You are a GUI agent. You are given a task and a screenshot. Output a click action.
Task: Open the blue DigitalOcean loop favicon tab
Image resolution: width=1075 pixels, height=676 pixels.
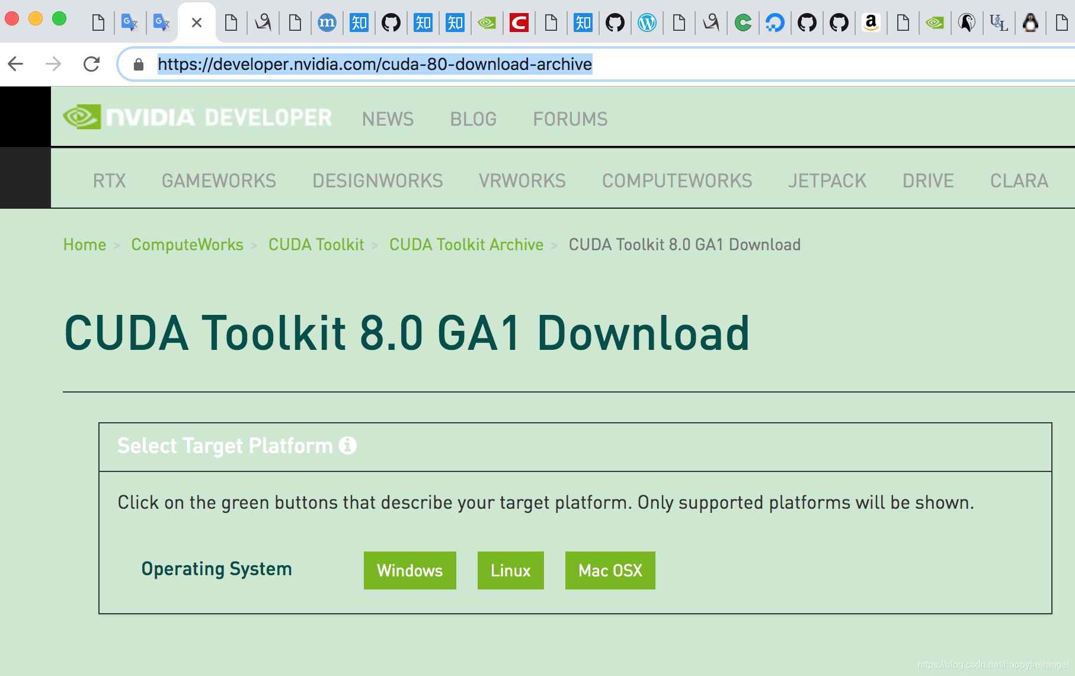coord(775,23)
